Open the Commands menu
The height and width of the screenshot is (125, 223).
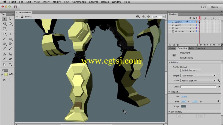tap(79, 2)
